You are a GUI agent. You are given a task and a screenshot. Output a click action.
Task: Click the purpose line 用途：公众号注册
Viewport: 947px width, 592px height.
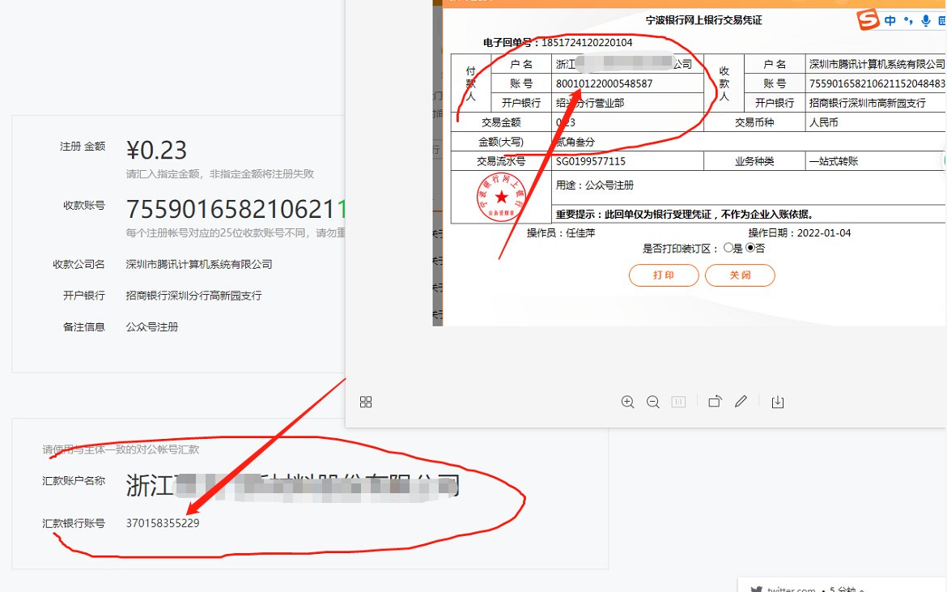(594, 185)
